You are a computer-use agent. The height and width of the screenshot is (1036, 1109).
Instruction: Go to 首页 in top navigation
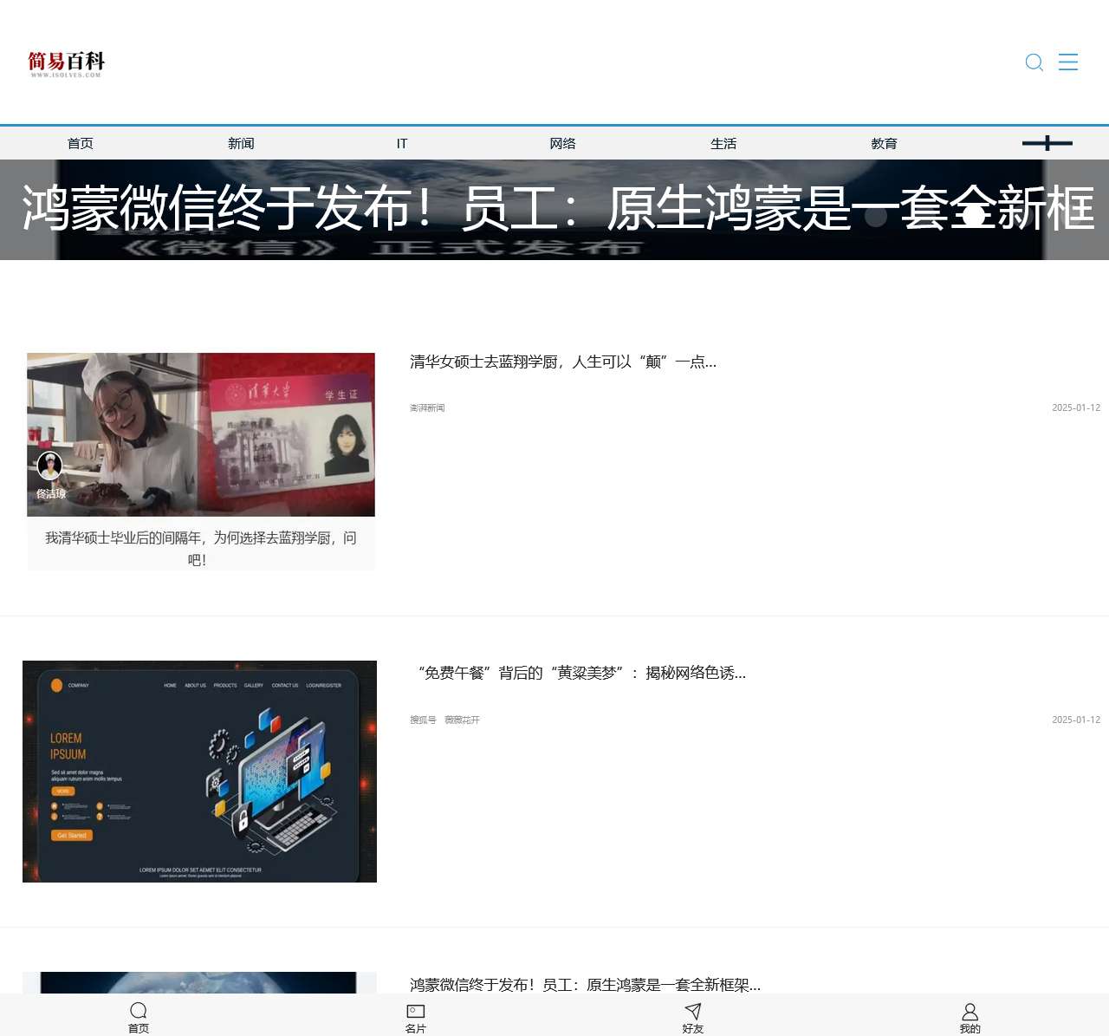pyautogui.click(x=81, y=143)
